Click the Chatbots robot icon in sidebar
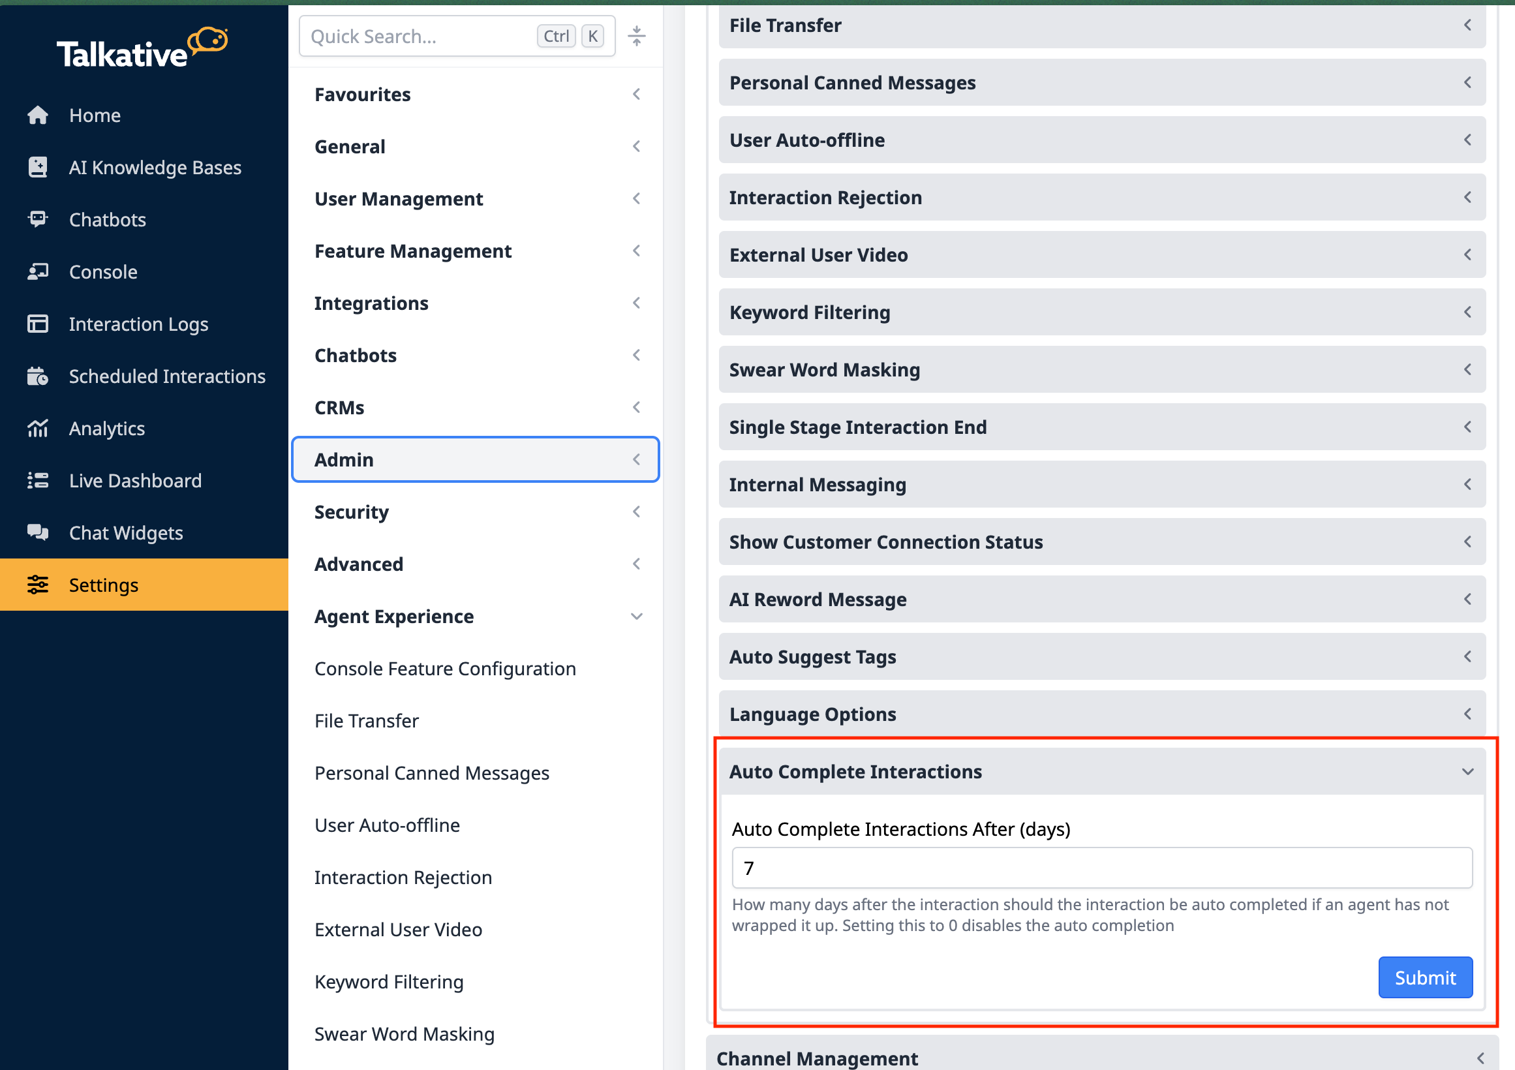Screen dimensions: 1515x1070 pos(38,219)
